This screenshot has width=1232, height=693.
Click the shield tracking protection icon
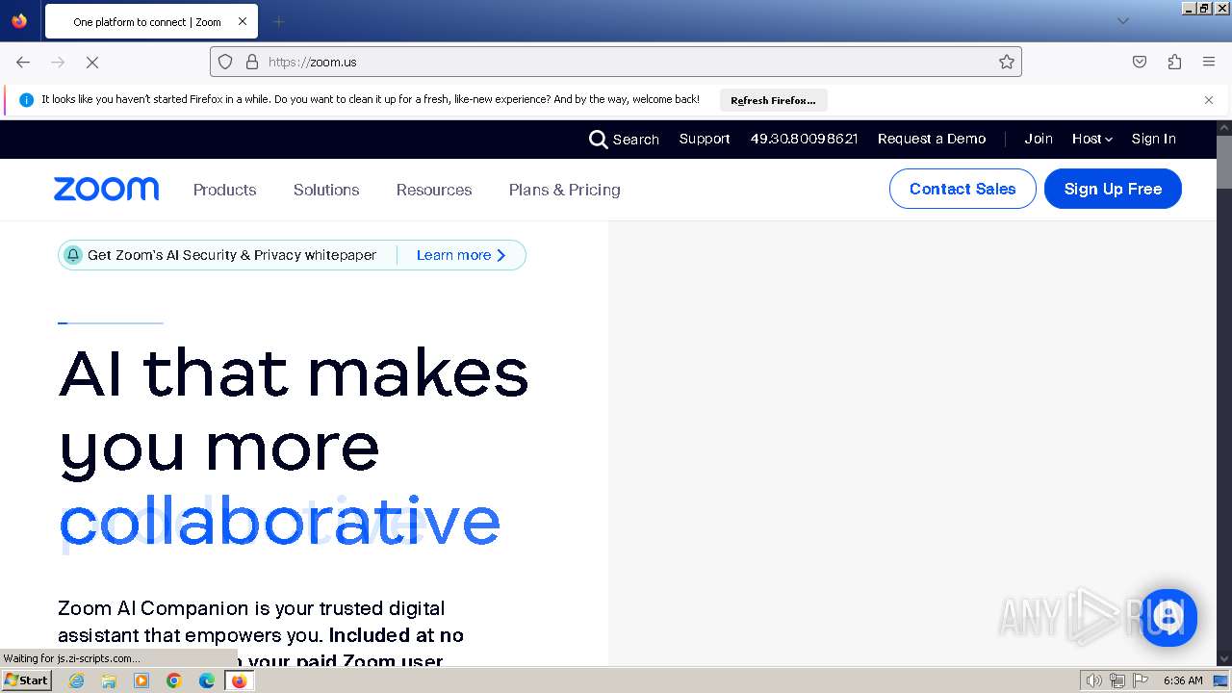point(225,62)
